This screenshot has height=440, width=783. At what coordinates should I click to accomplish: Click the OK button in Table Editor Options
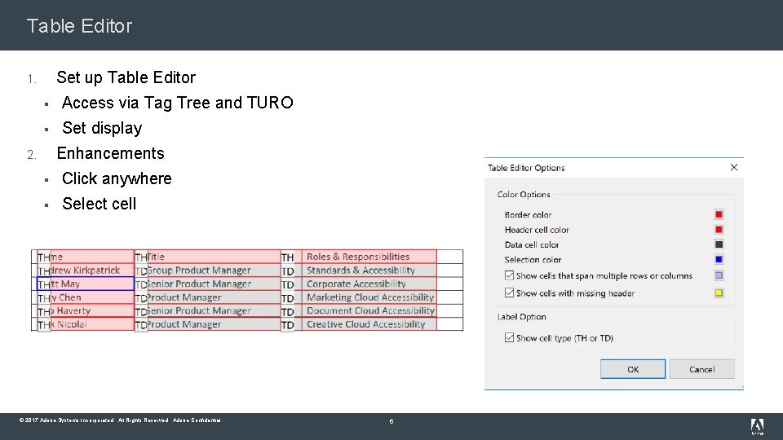633,369
